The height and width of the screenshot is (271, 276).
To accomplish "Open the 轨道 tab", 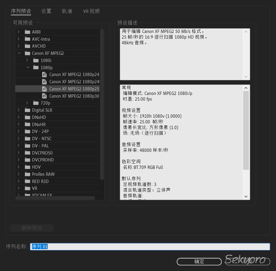I will click(67, 11).
